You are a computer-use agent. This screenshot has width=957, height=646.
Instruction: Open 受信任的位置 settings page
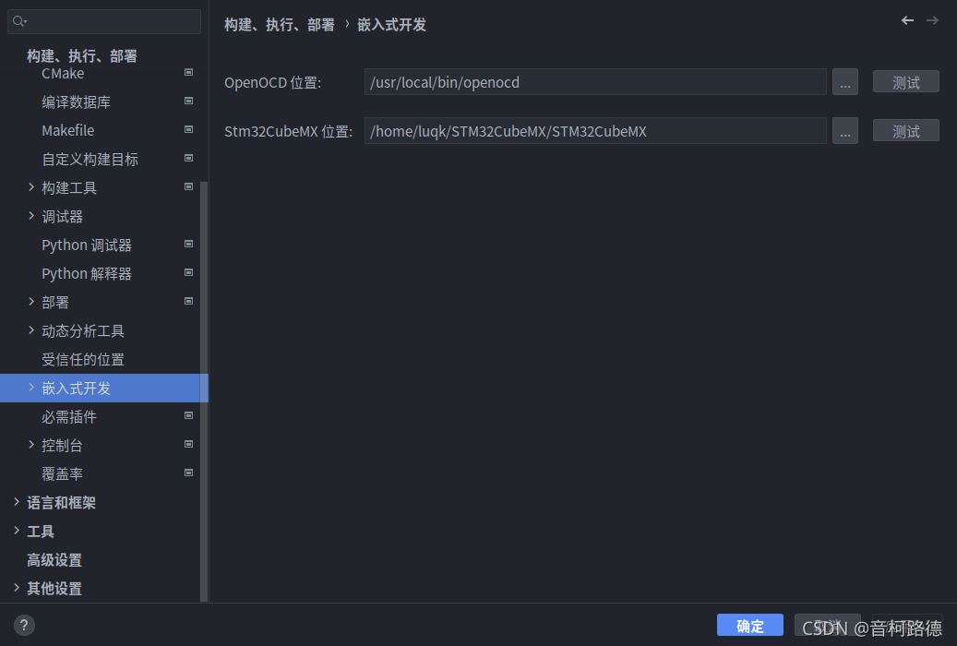tap(83, 360)
